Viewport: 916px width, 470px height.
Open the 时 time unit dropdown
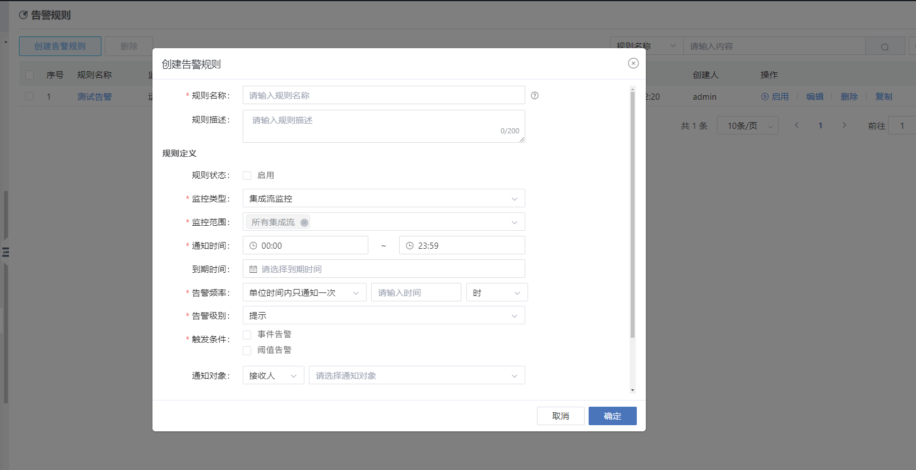[x=497, y=293]
